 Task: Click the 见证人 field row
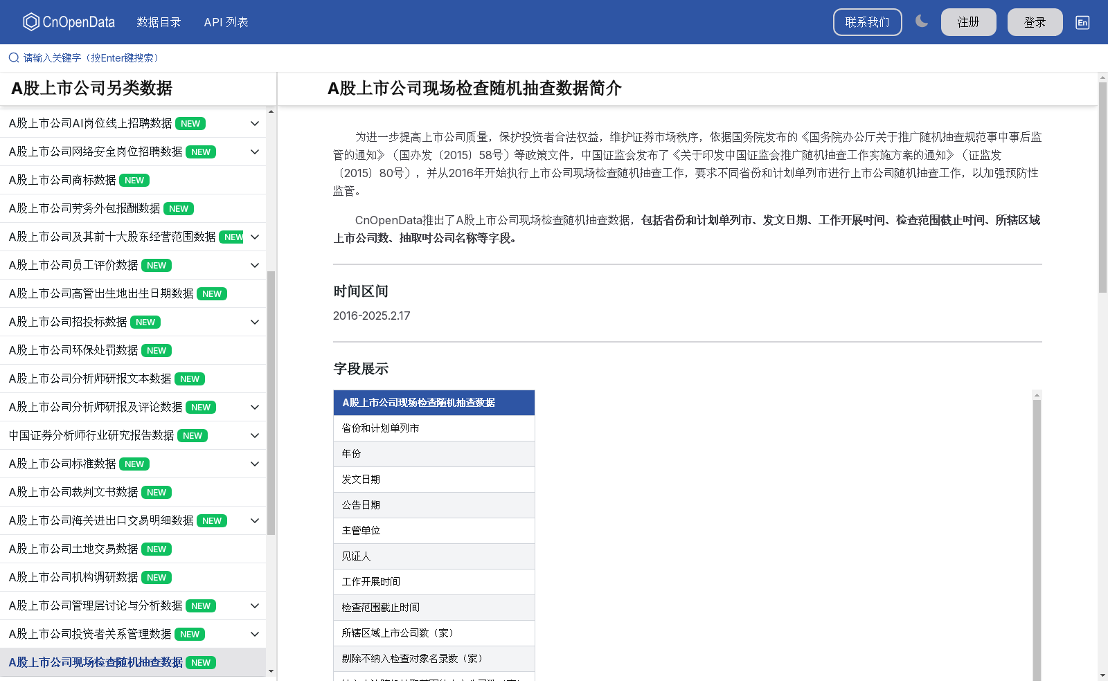point(434,556)
